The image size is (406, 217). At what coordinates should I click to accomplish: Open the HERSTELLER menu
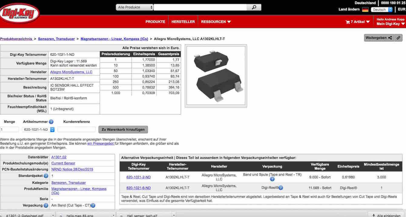click(183, 22)
